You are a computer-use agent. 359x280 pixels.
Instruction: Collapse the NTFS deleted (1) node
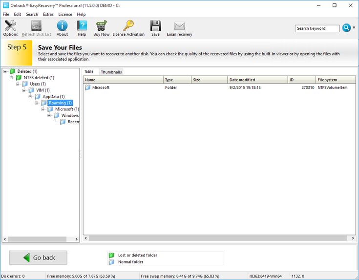click(x=11, y=78)
